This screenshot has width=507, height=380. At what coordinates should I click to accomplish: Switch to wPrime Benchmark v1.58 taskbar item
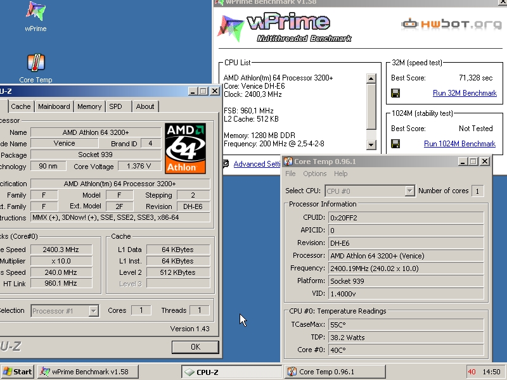[x=88, y=372]
